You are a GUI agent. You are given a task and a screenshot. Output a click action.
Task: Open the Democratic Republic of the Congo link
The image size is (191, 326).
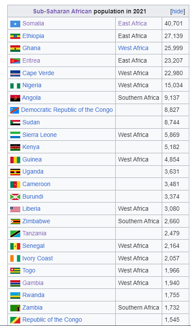[x=67, y=110]
